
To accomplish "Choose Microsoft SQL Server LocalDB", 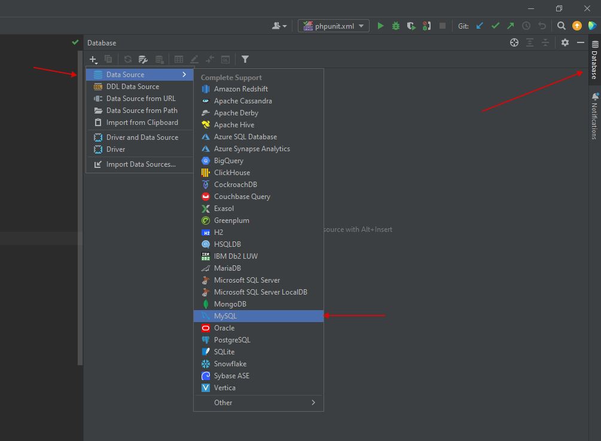I will pyautogui.click(x=259, y=292).
